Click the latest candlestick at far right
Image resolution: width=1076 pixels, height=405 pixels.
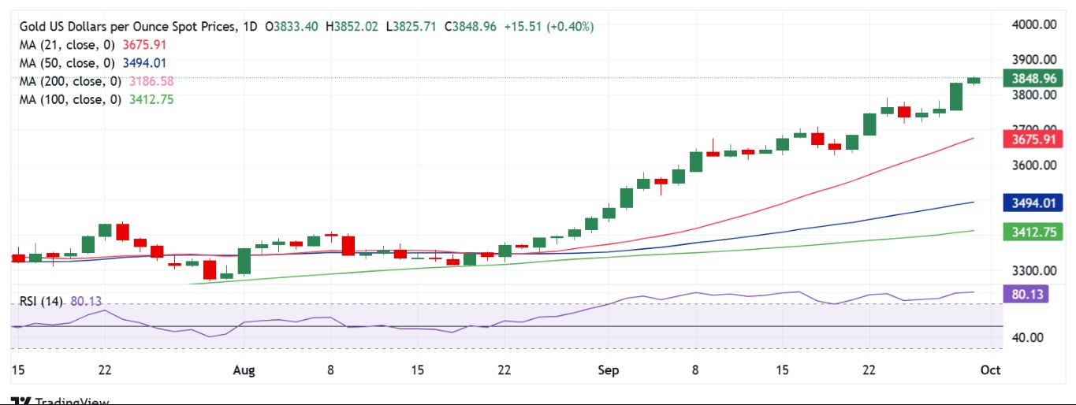pos(974,80)
